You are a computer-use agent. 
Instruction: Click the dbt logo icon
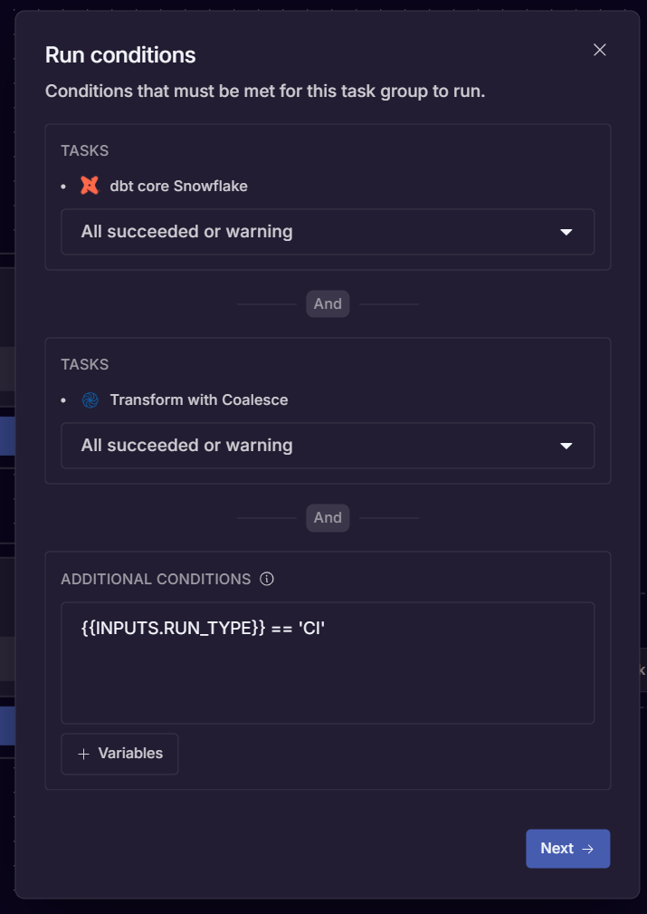pos(87,187)
